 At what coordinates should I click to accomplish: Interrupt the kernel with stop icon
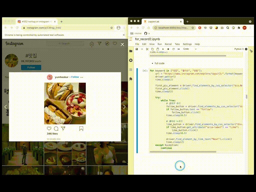[x=168, y=49]
